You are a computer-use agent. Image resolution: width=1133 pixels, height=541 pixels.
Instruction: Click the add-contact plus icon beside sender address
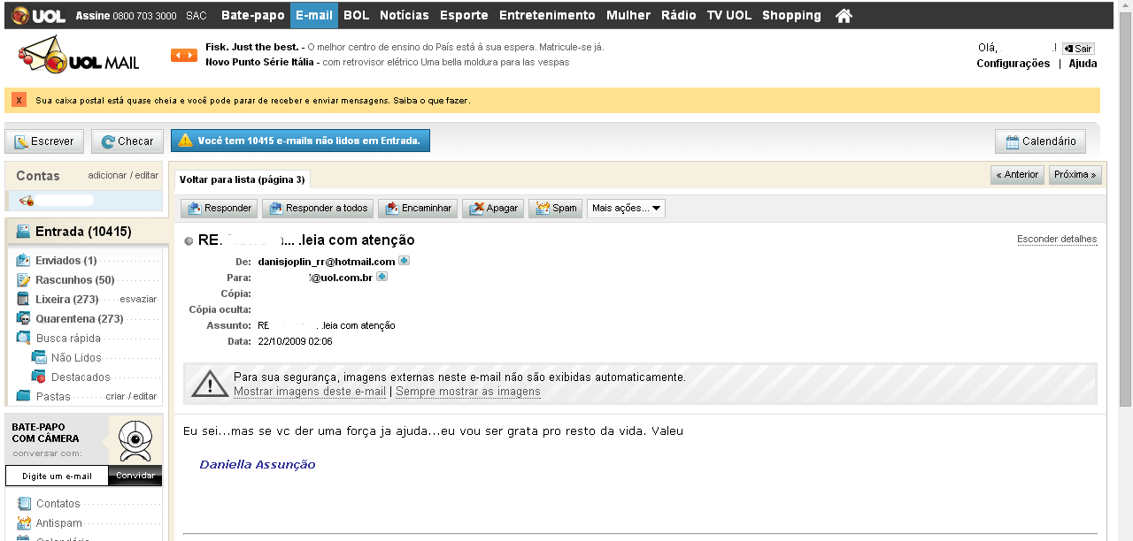pyautogui.click(x=405, y=261)
